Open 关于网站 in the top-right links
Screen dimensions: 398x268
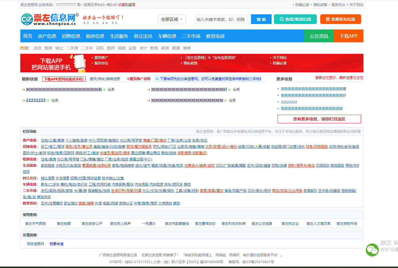(356, 5)
